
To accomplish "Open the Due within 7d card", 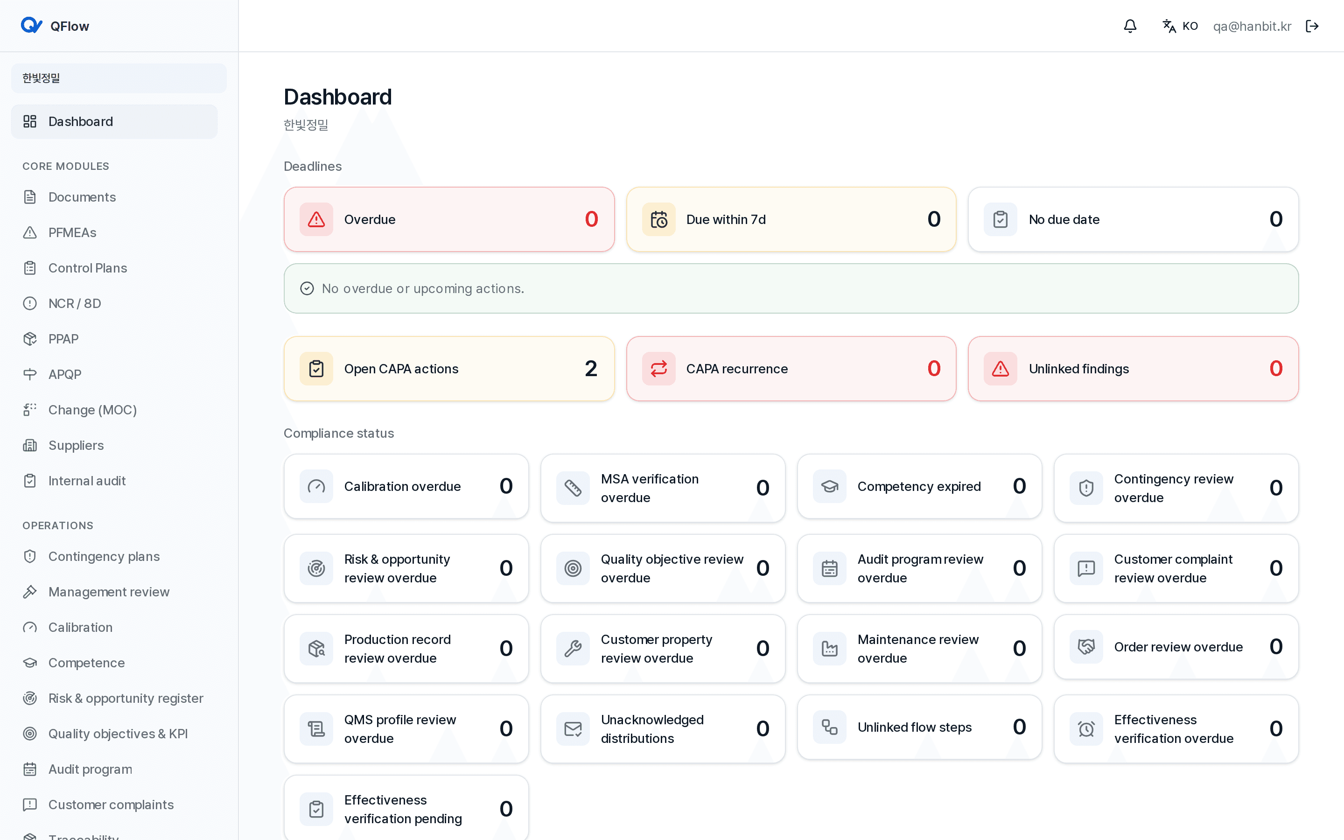I will pos(791,219).
